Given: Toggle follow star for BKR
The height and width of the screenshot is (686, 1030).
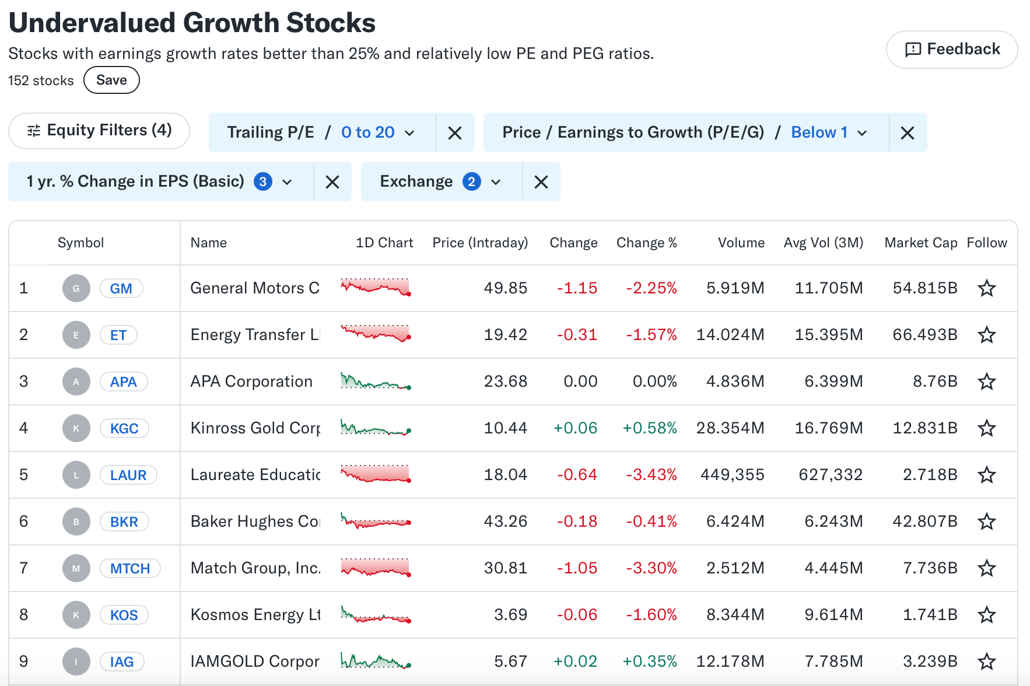Looking at the screenshot, I should click(986, 521).
